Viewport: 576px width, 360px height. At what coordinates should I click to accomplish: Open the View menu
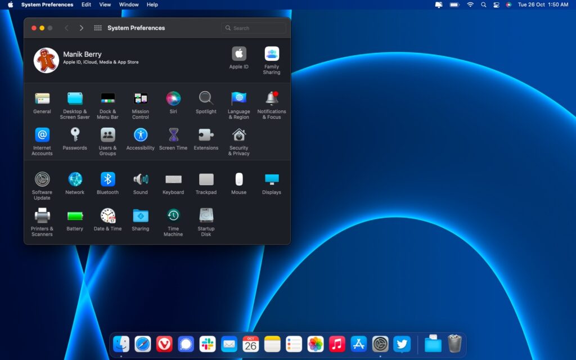tap(105, 5)
